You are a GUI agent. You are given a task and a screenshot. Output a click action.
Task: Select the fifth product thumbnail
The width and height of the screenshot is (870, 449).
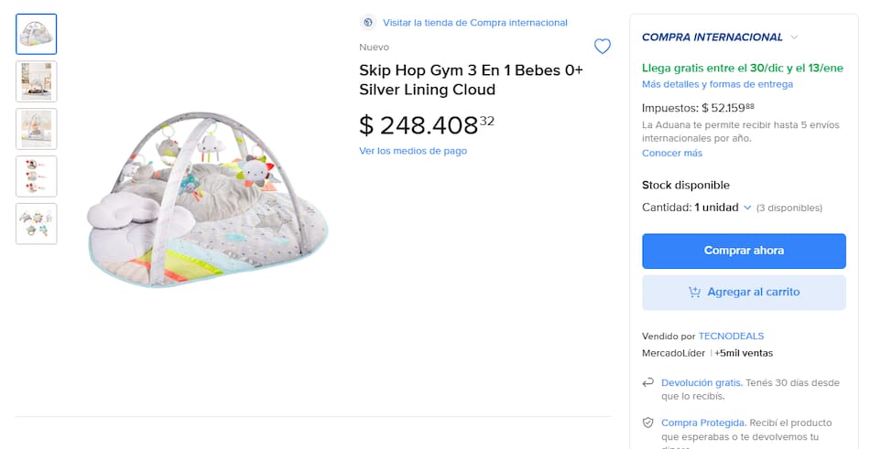pyautogui.click(x=37, y=224)
